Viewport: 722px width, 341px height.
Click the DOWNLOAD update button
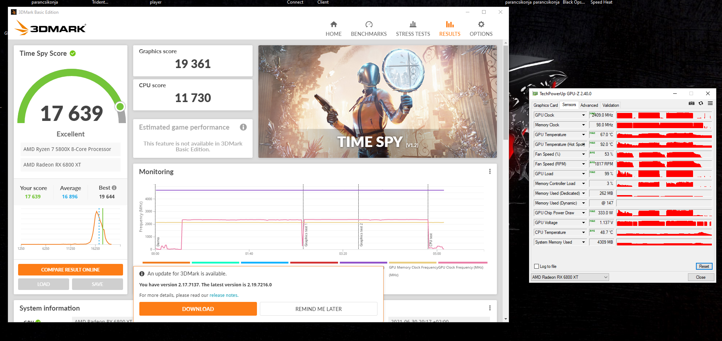click(x=198, y=309)
